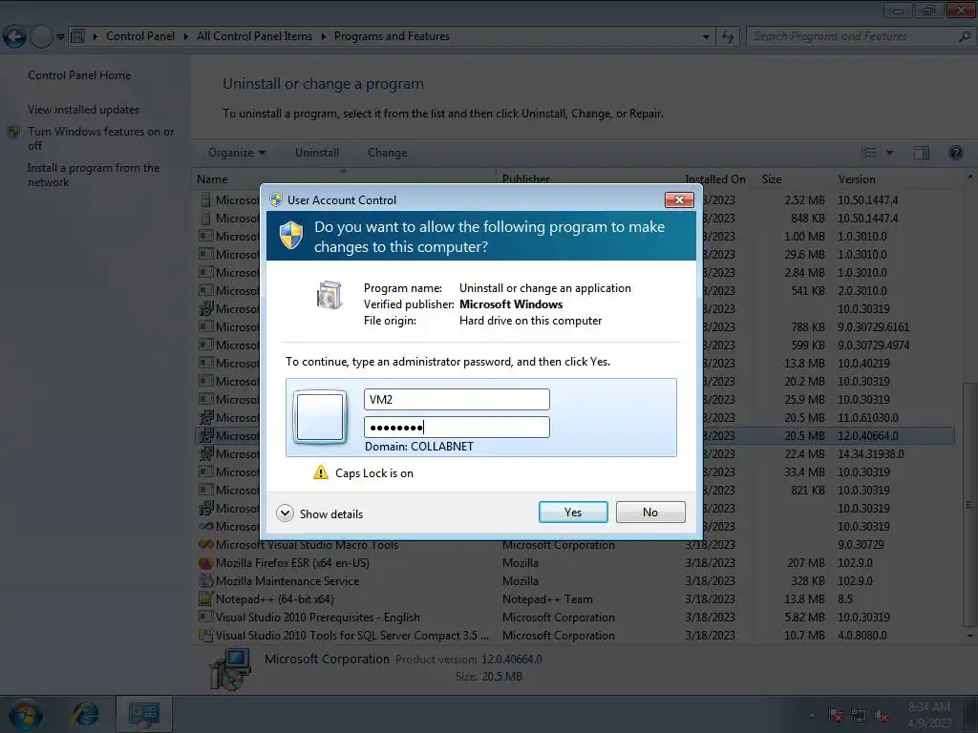This screenshot has height=733, width=978.
Task: Sort by the Name column header
Action: [x=344, y=178]
